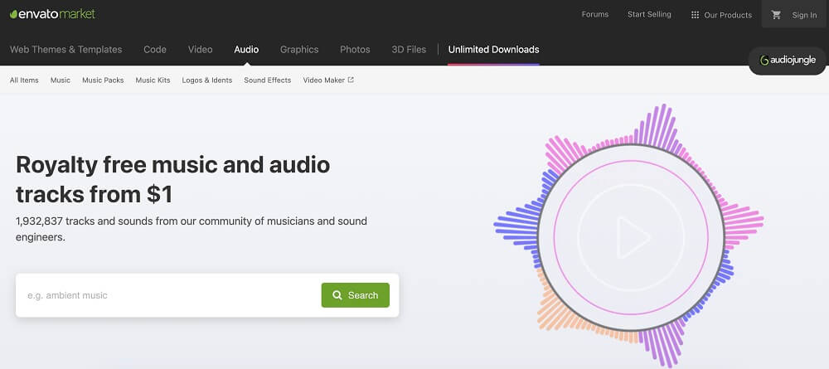Go to Start Selling page
Screen dimensions: 829x369
(649, 14)
